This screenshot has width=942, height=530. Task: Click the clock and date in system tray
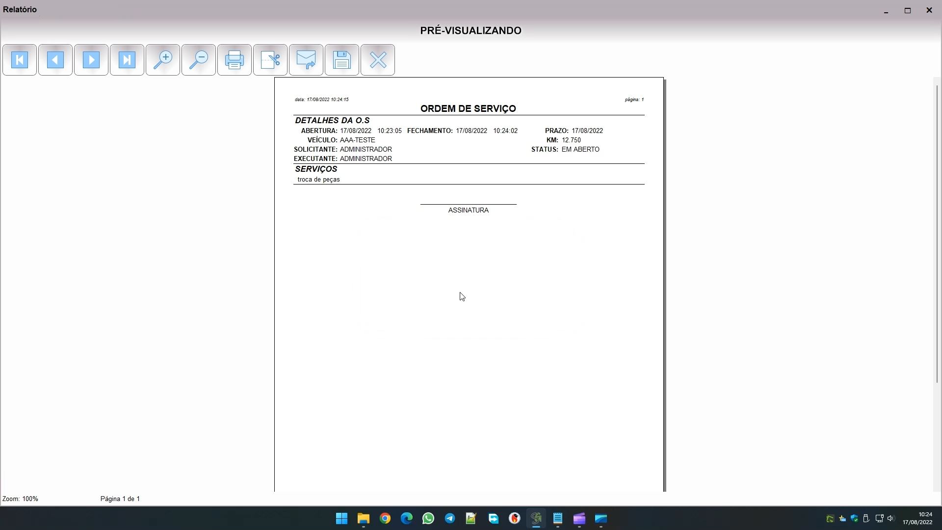coord(917,519)
